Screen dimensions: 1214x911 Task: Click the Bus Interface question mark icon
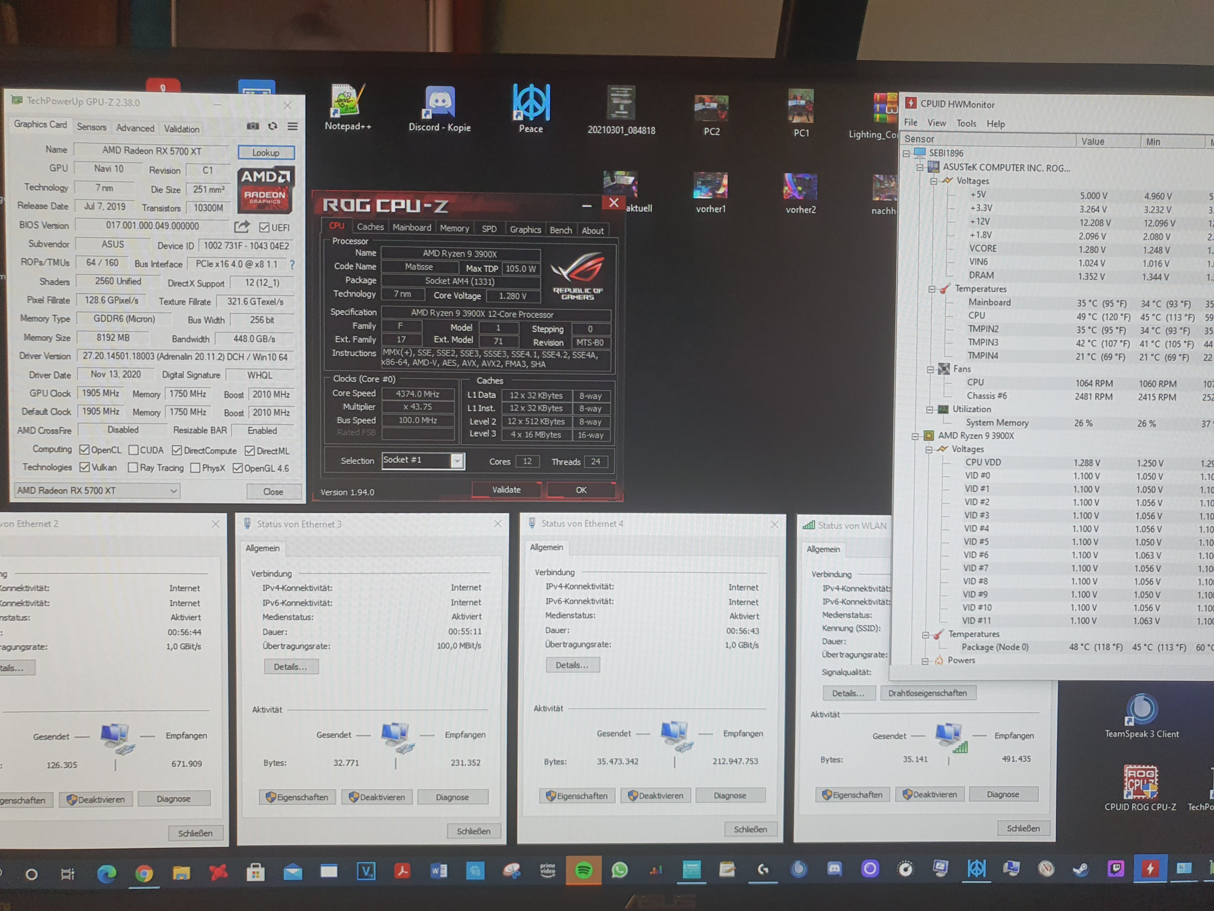coord(292,265)
